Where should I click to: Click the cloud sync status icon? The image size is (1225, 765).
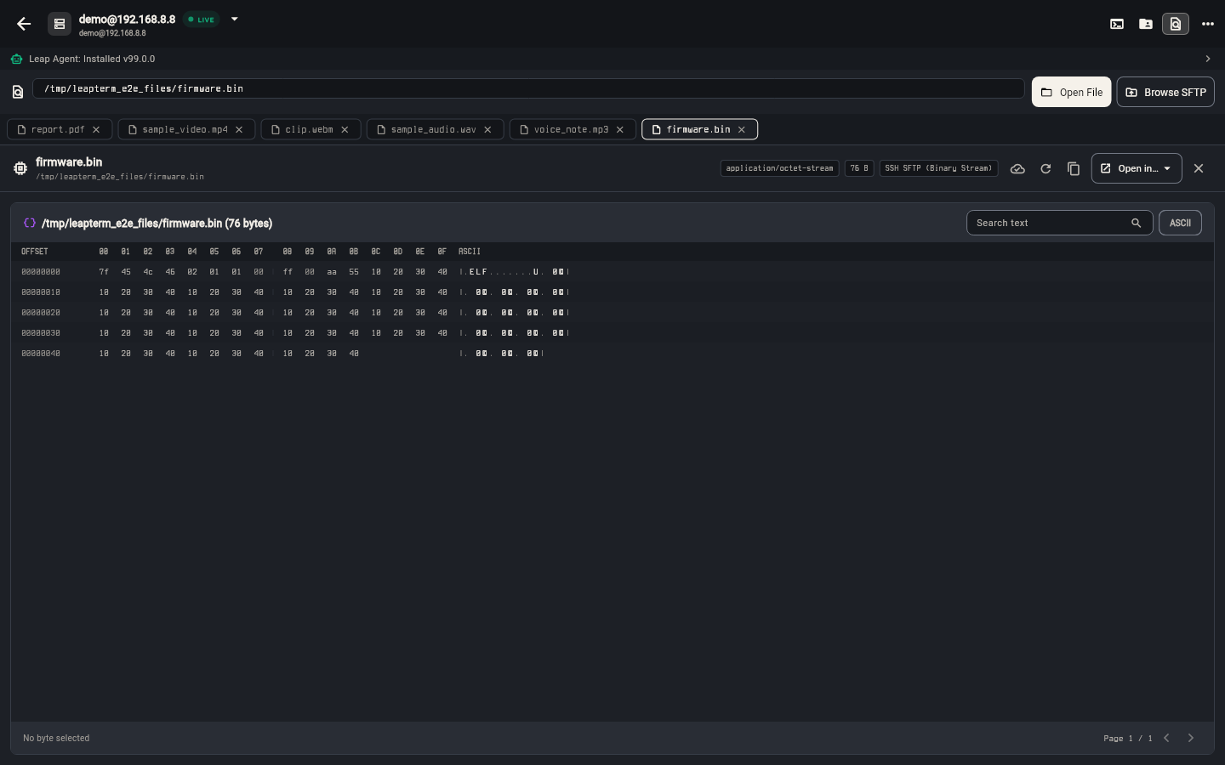[x=1017, y=168]
